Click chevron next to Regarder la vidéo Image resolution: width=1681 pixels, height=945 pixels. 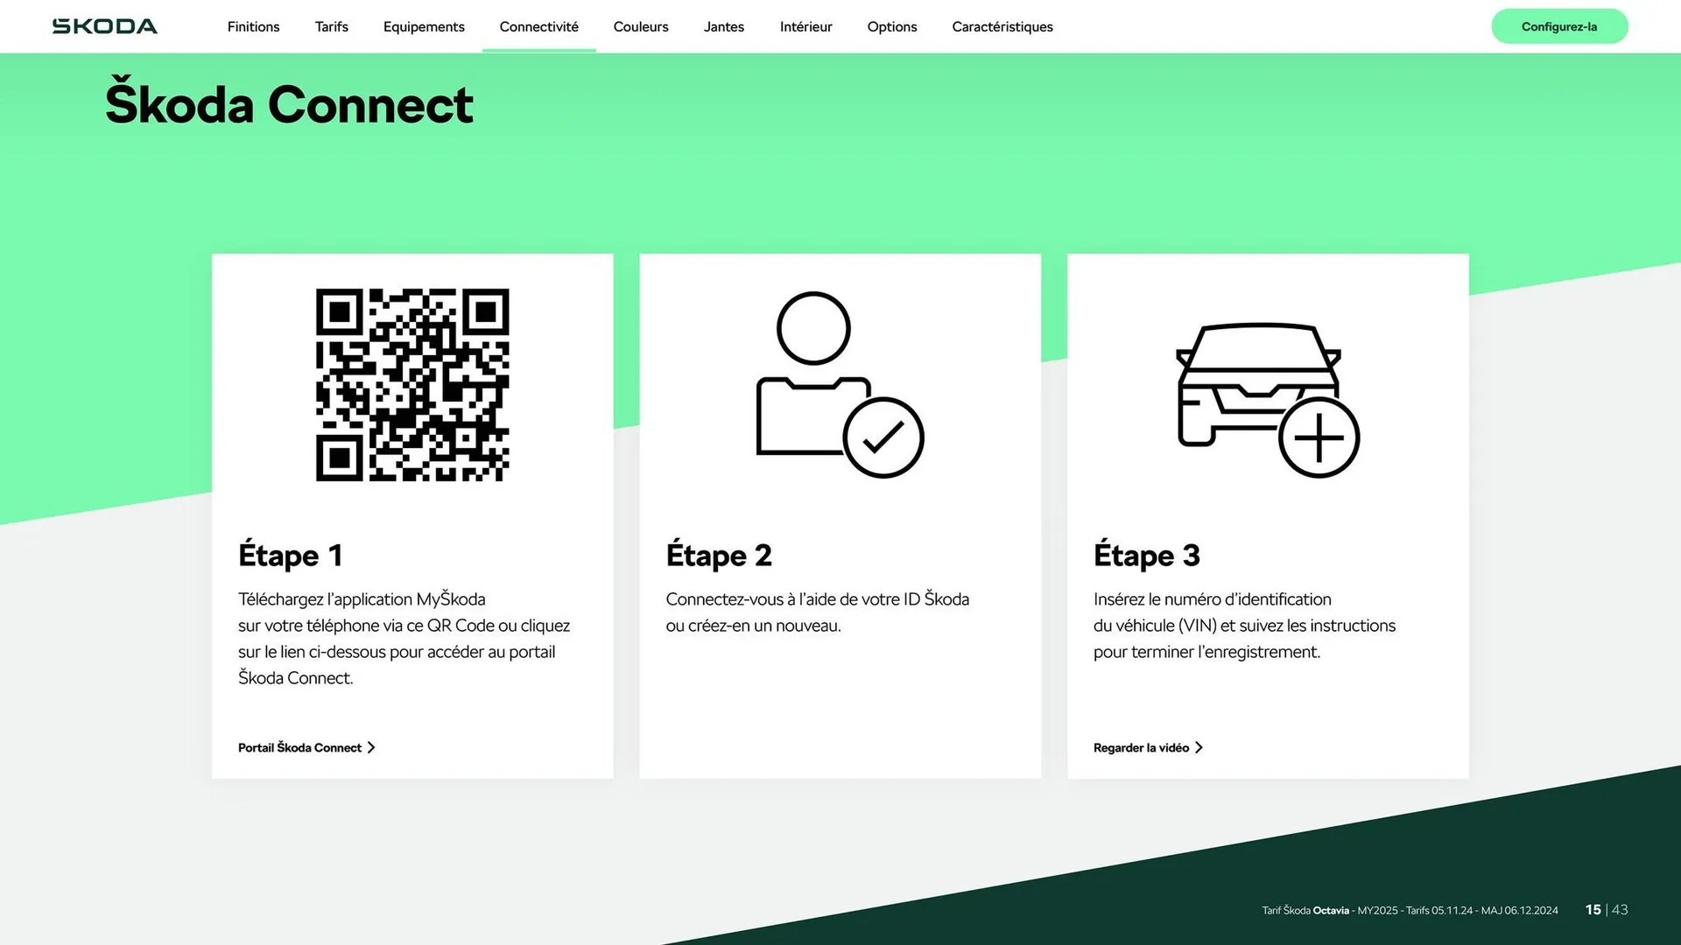[1199, 747]
